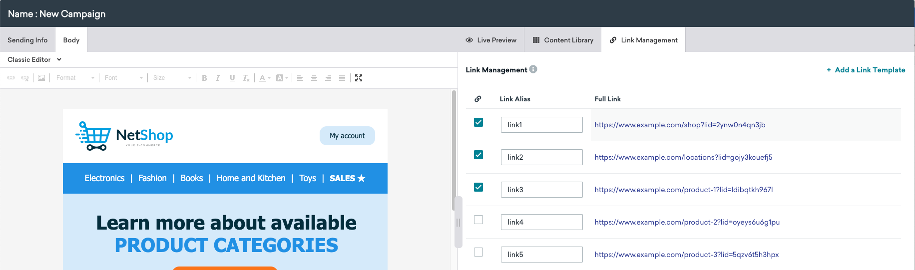Switch to the Sending Info tab
Screen dimensions: 915x270
tap(27, 40)
